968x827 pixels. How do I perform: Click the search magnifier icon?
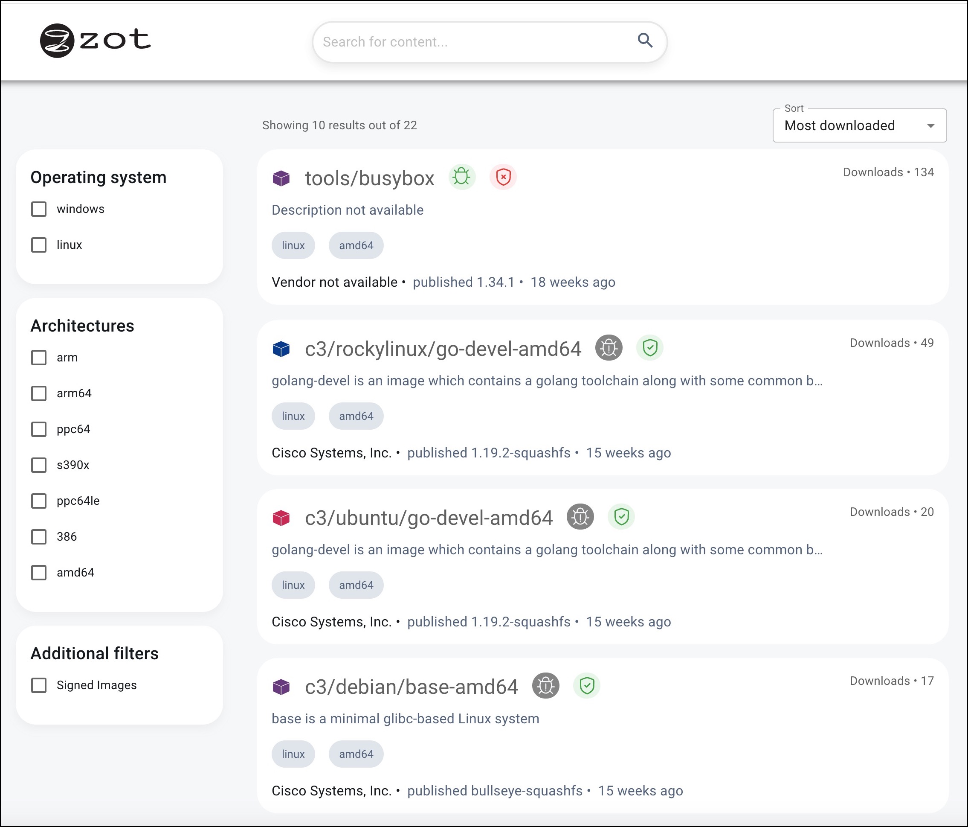(x=645, y=41)
